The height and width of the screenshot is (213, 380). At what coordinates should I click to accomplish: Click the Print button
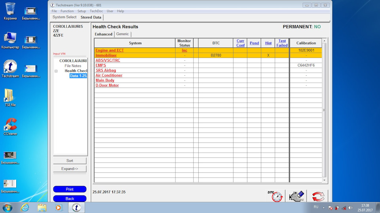pyautogui.click(x=70, y=189)
